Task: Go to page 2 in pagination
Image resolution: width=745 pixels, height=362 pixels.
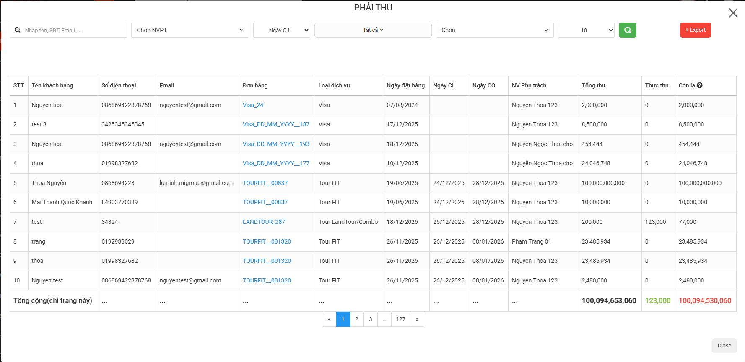Action: 357,319
